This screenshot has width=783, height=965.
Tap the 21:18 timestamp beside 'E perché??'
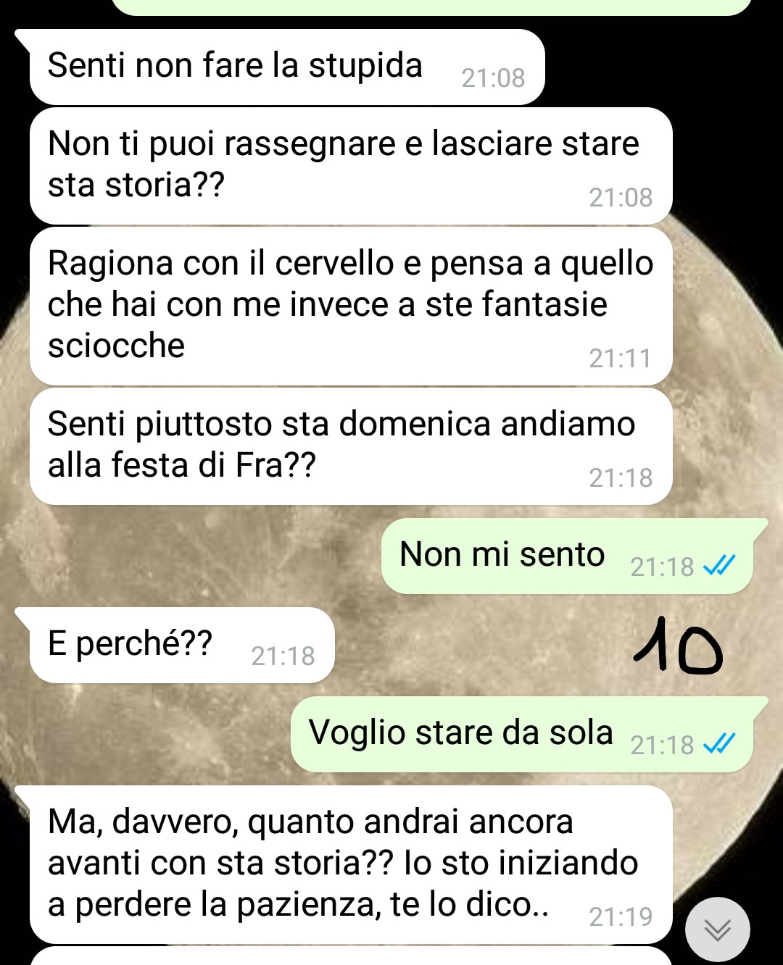[283, 656]
